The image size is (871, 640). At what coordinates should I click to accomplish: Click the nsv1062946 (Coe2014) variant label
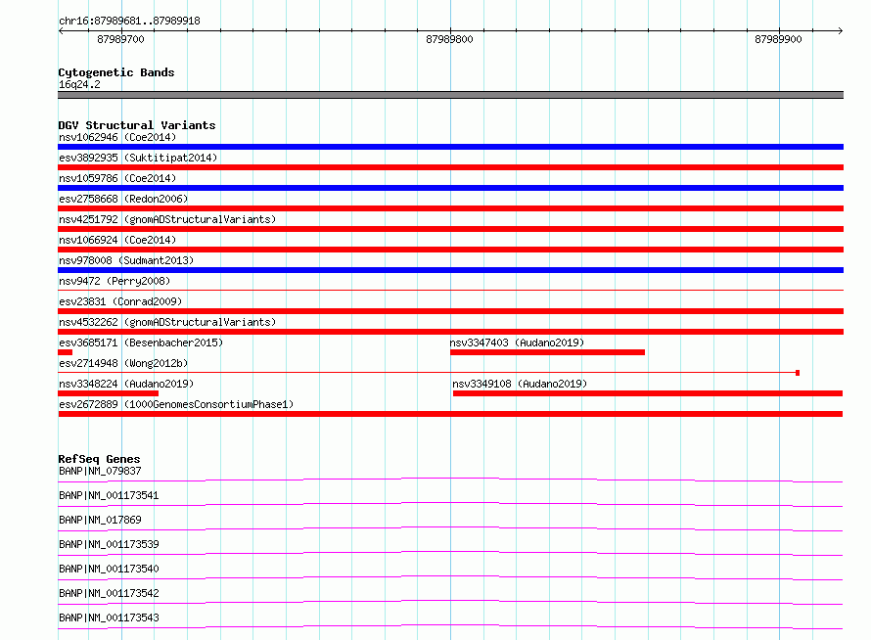[x=117, y=137]
